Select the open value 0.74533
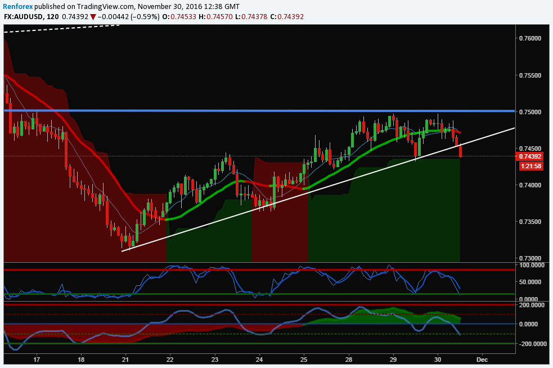This screenshot has height=368, width=553. [x=183, y=16]
